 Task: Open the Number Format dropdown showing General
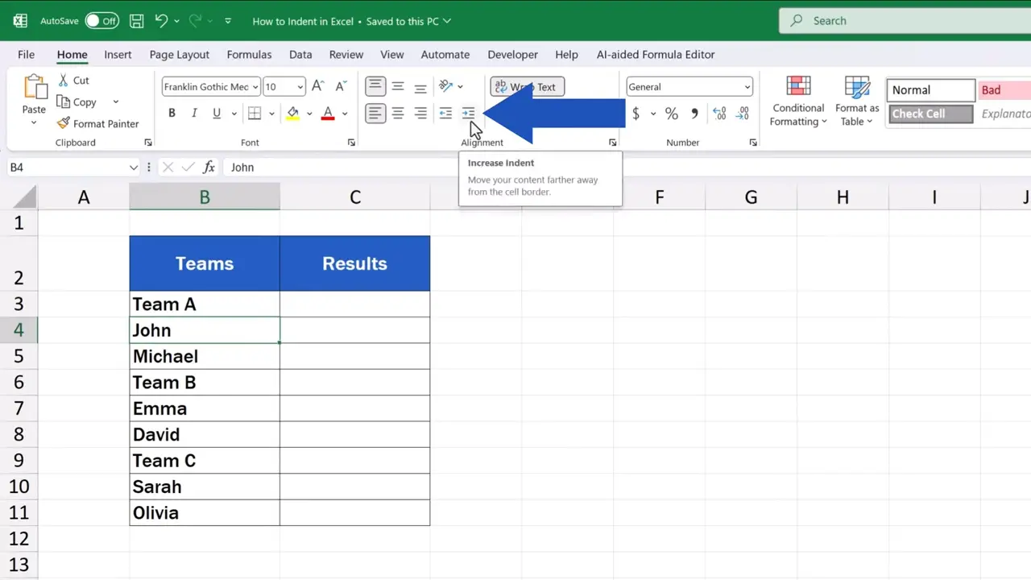coord(689,86)
